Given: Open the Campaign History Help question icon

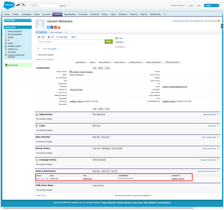Looking at the screenshot, I should point(218,160).
